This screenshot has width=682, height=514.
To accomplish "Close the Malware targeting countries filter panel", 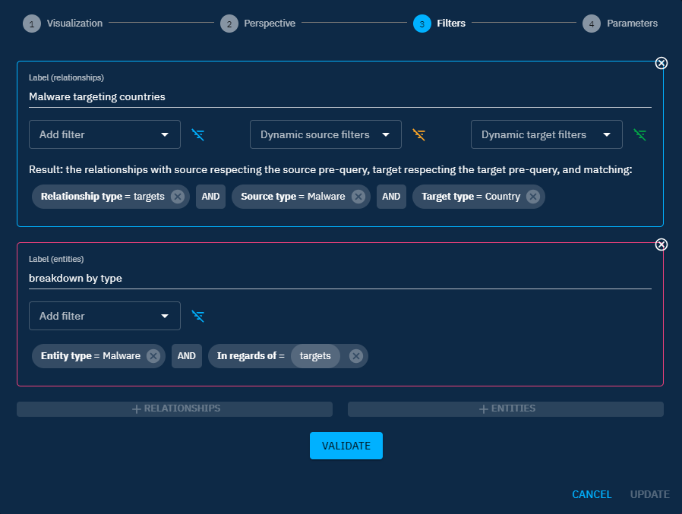I will pos(661,63).
